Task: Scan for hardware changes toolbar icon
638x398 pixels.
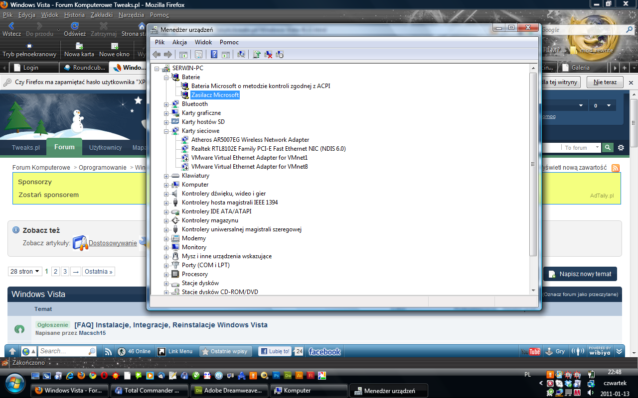Action: click(x=241, y=54)
